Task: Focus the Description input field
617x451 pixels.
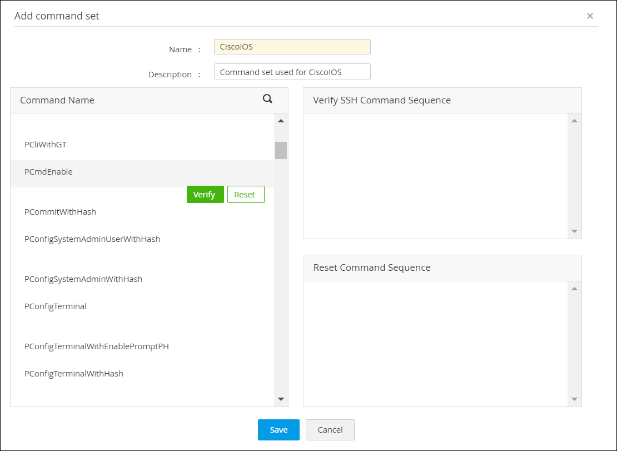Action: pos(292,72)
